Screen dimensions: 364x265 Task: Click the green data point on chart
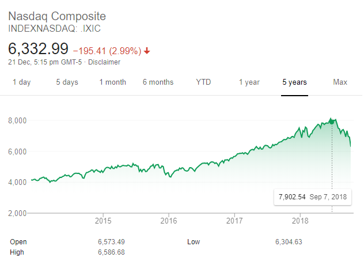pyautogui.click(x=332, y=122)
